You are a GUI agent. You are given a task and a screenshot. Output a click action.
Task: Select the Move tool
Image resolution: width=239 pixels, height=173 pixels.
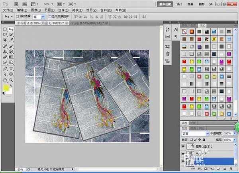pos(11,29)
